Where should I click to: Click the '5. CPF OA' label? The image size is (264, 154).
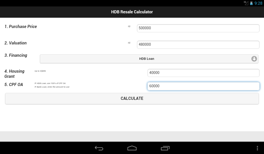click(x=14, y=84)
